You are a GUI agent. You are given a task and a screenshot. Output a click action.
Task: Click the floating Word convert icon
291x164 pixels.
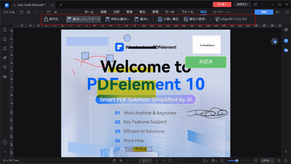(x=274, y=41)
